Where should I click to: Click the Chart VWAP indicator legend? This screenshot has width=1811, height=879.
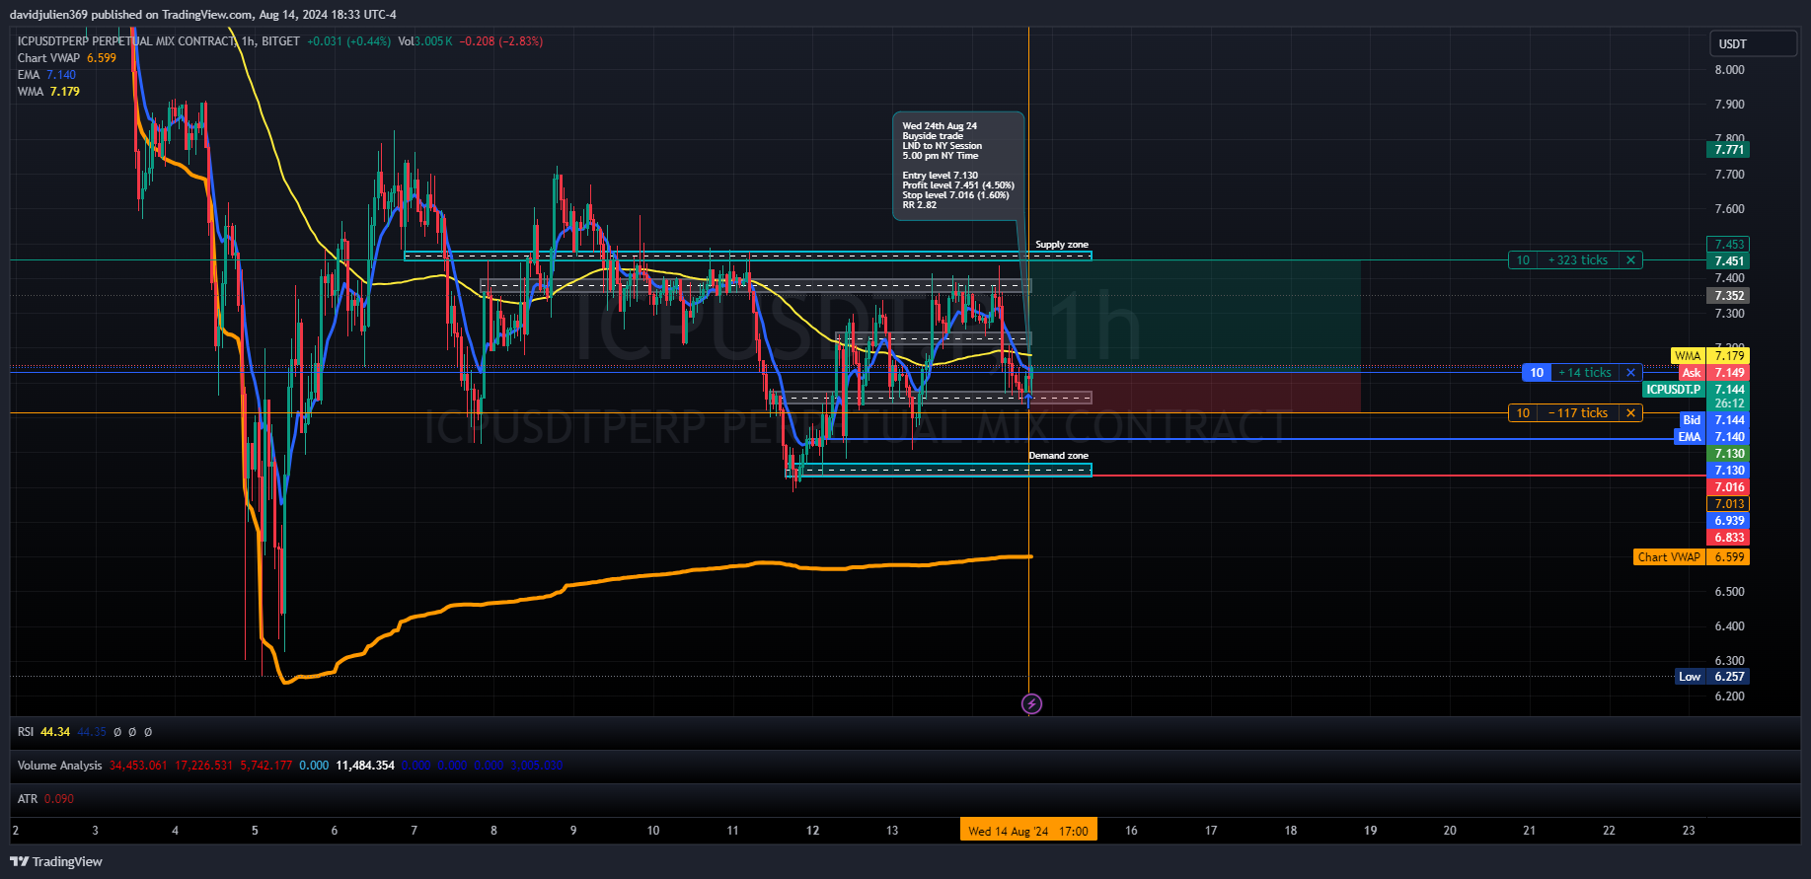click(66, 58)
